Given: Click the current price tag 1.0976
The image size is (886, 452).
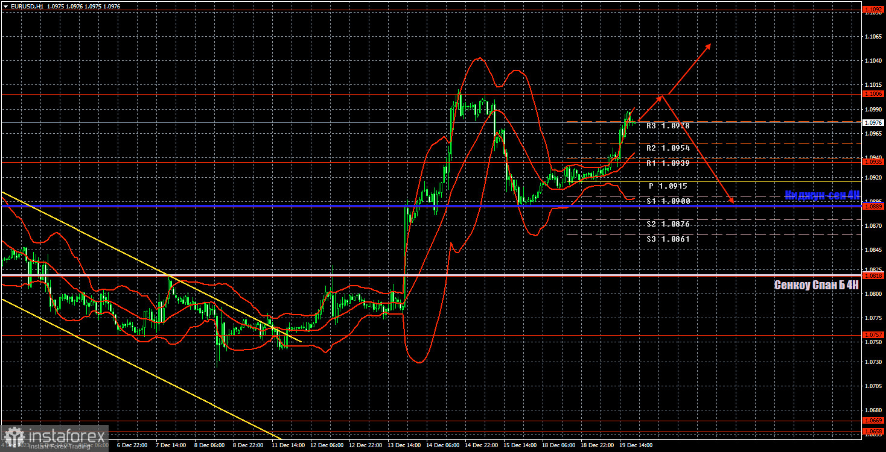Looking at the screenshot, I should click(873, 122).
